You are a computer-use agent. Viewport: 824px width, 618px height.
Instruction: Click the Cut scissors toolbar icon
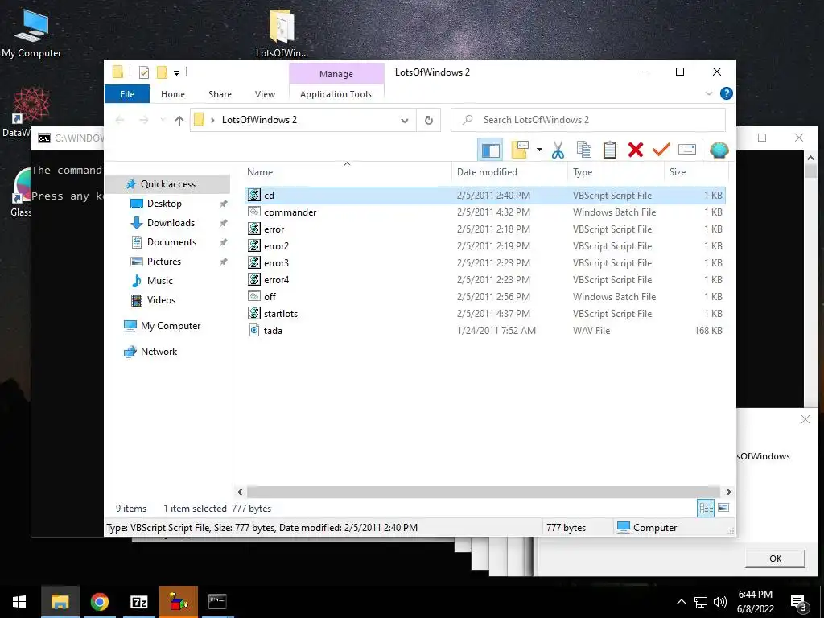[x=558, y=150]
